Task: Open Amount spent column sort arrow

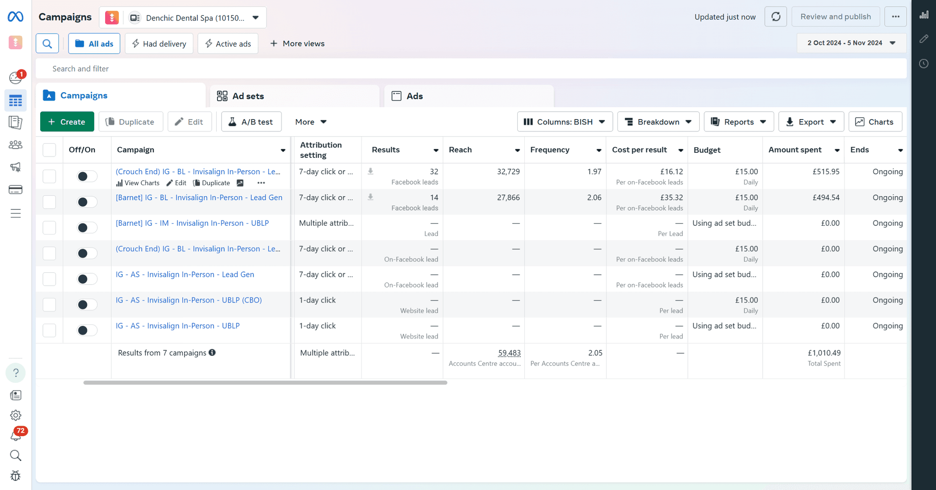Action: pos(837,150)
